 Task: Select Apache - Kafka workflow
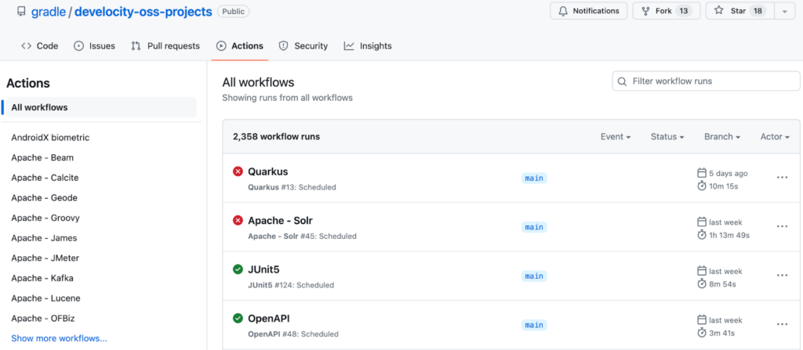pyautogui.click(x=42, y=278)
